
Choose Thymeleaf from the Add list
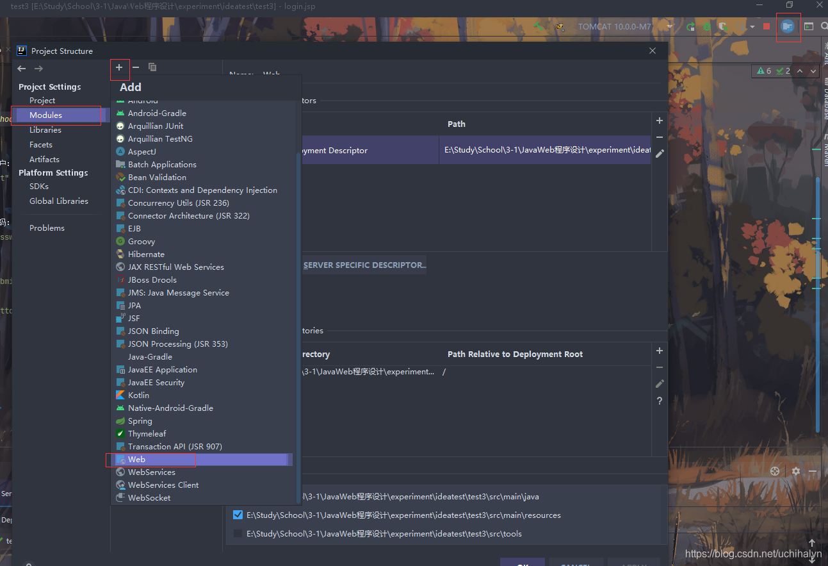202,433
